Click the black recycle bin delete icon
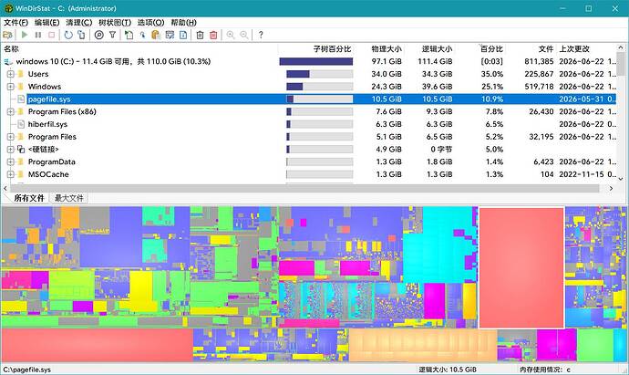629x375 pixels. [200, 35]
